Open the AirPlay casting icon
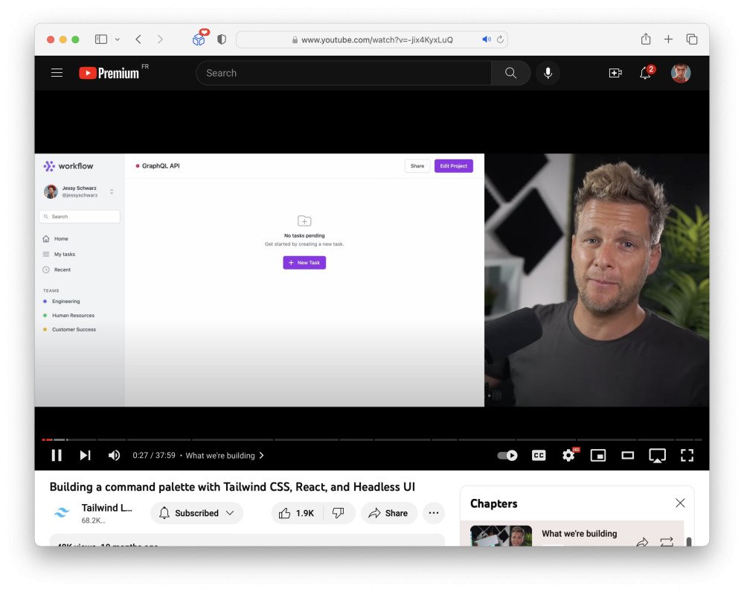 tap(657, 455)
